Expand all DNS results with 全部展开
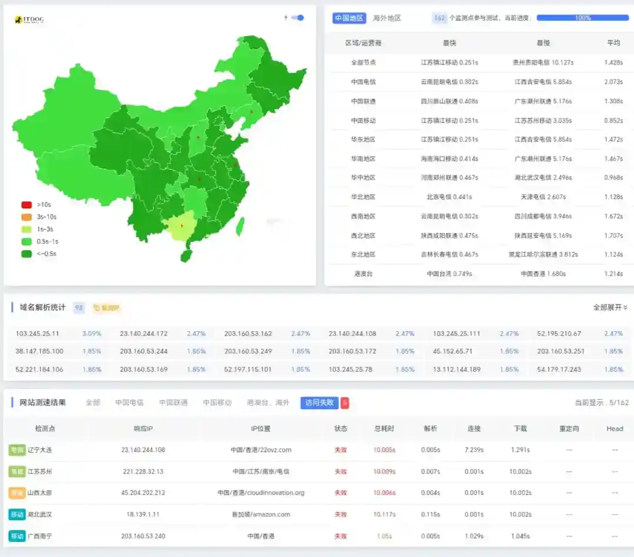 pos(610,308)
